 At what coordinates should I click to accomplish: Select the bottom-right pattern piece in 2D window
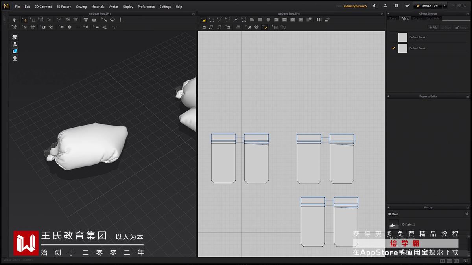tap(346, 222)
